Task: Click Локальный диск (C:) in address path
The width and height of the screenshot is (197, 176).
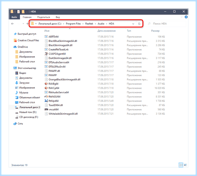Action: pyautogui.click(x=50, y=24)
